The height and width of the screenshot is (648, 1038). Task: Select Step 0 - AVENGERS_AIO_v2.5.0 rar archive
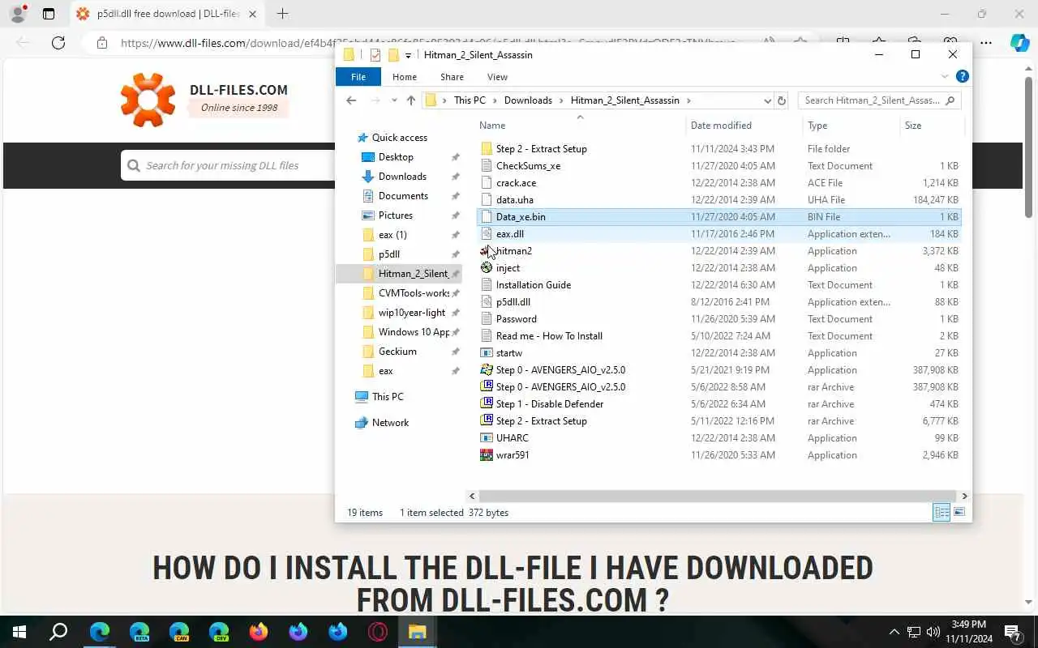pos(560,387)
